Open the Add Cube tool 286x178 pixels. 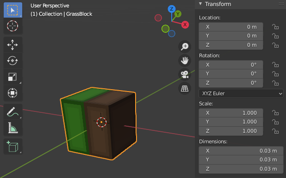(13, 147)
